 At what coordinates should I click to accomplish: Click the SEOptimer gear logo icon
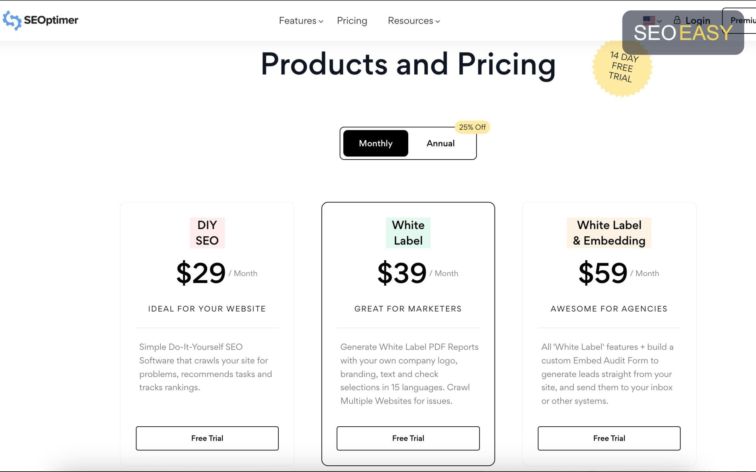[12, 20]
